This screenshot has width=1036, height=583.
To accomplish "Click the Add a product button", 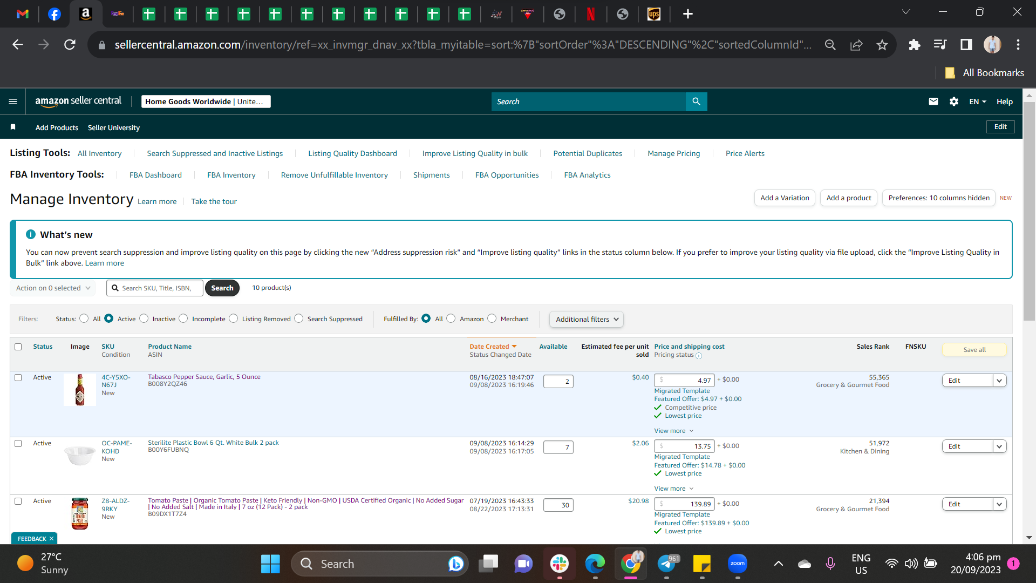I will [x=849, y=198].
